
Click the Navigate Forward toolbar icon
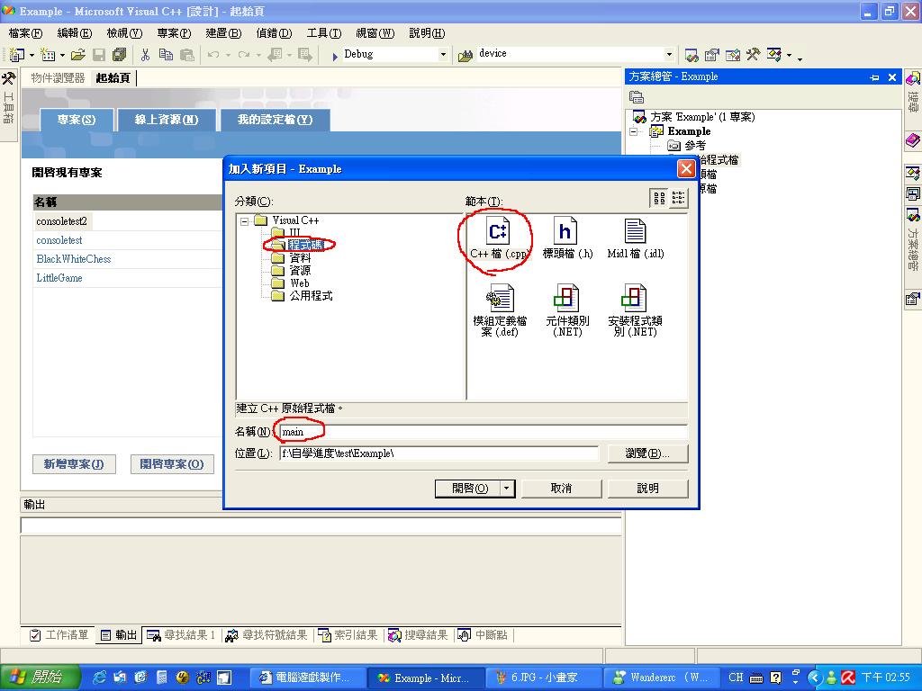tap(305, 55)
